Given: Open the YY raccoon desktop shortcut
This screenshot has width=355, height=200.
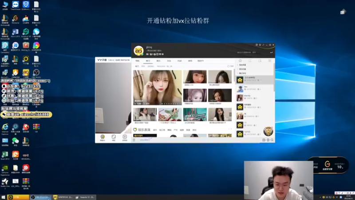Looking at the screenshot, I should (x=26, y=74).
